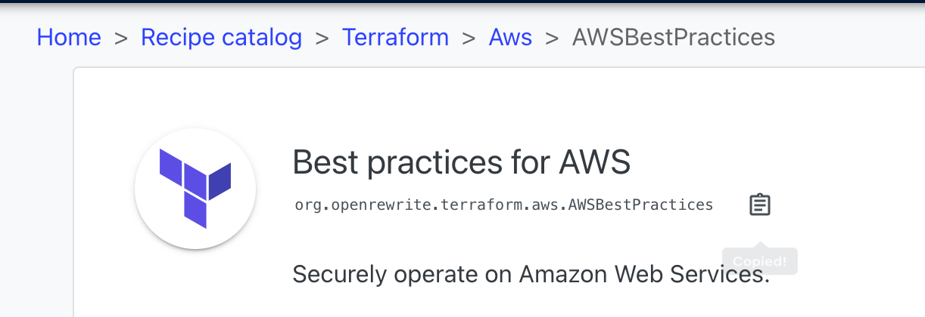This screenshot has height=317, width=925.
Task: Select the AWSBestPractices breadcrumb item
Action: click(x=674, y=37)
